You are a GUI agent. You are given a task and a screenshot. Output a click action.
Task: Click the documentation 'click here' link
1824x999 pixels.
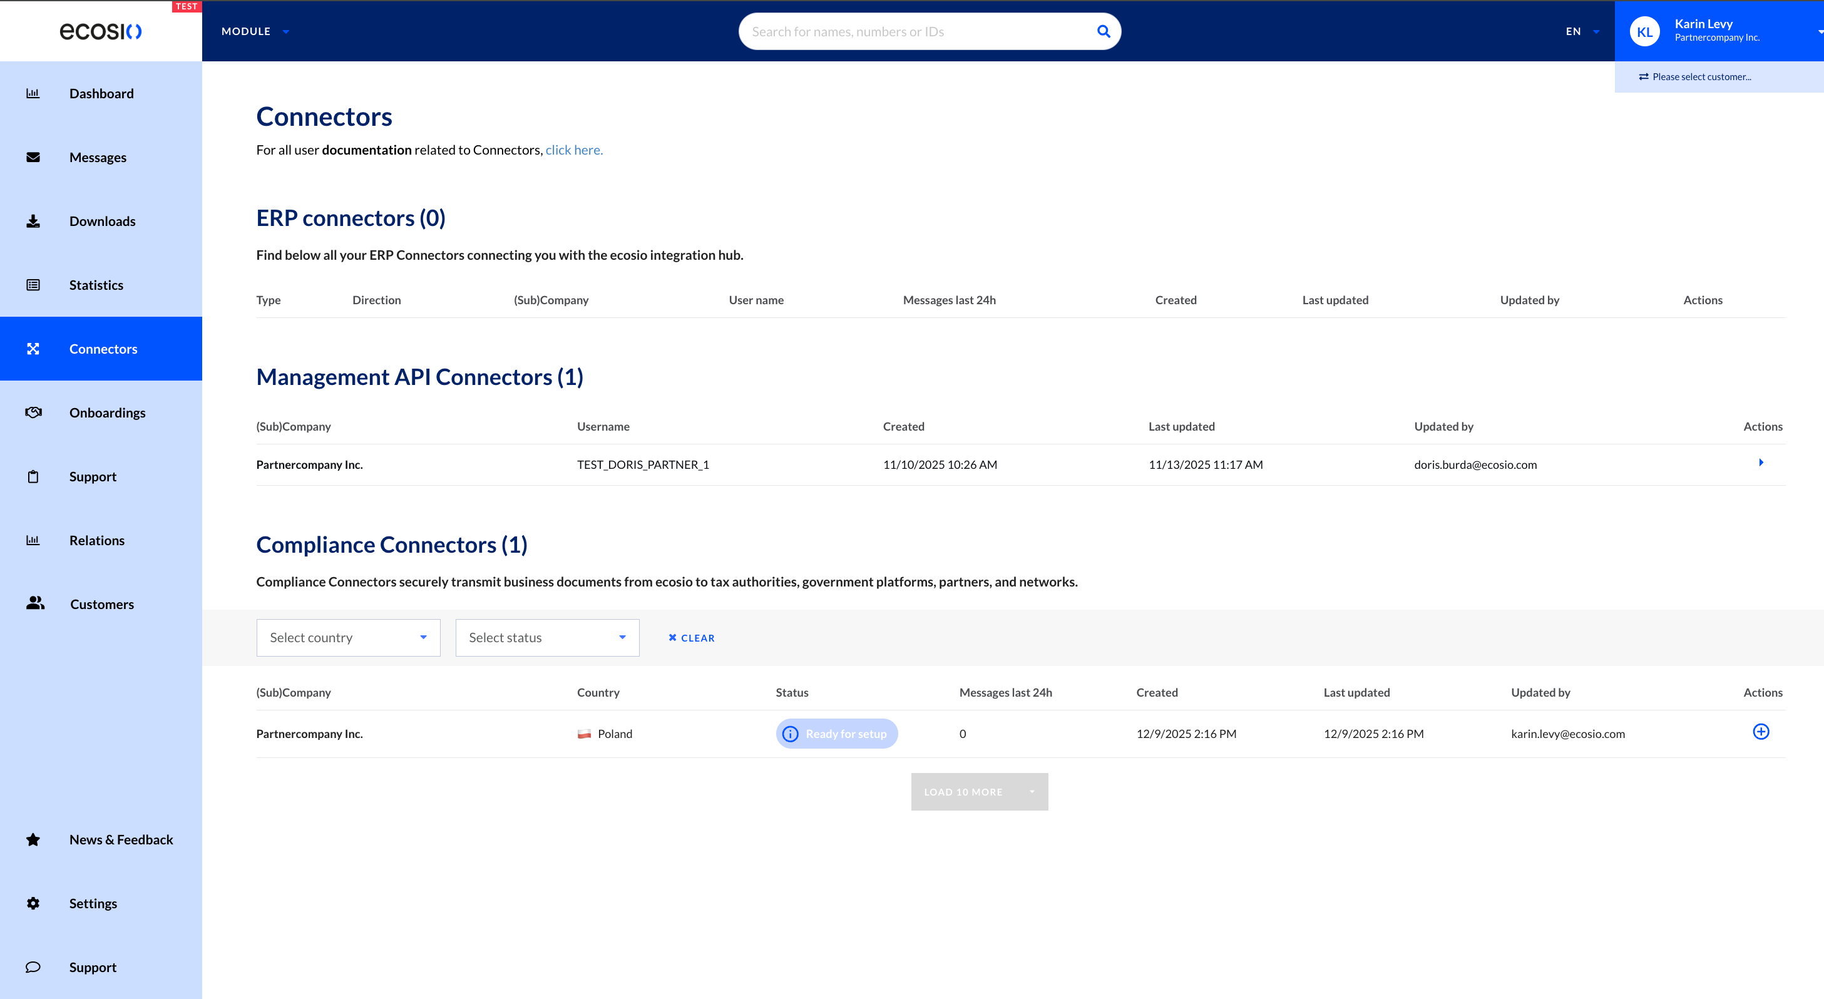[573, 150]
